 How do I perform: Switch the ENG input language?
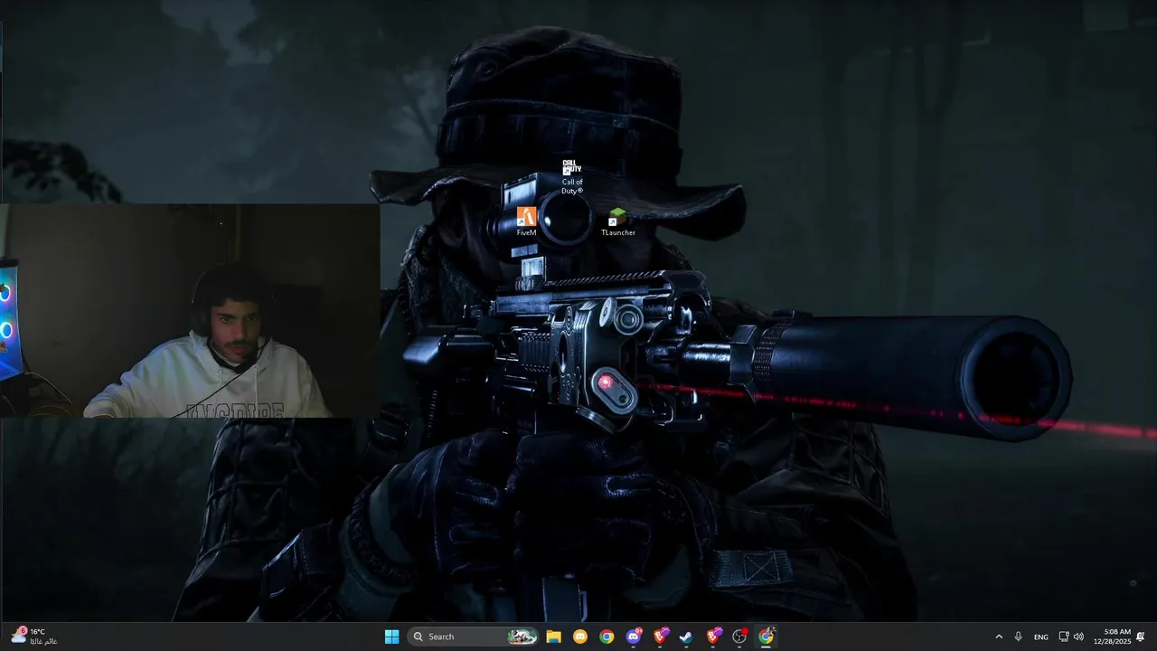[1041, 637]
